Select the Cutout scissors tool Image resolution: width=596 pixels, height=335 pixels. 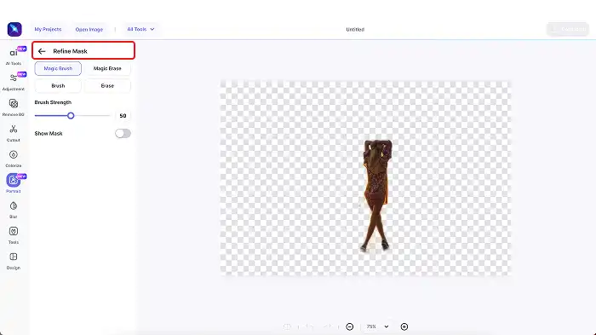click(14, 133)
